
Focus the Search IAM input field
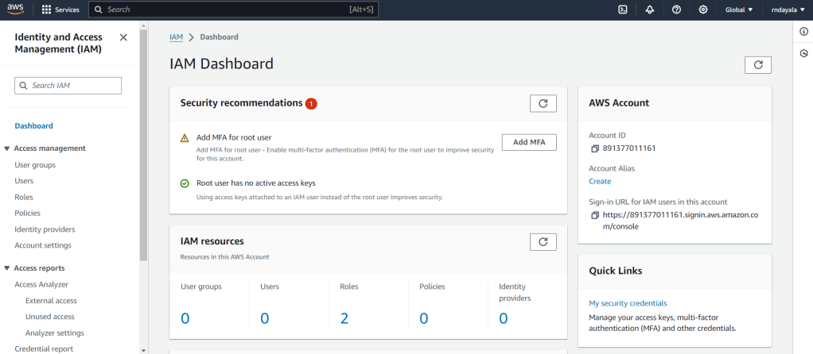pyautogui.click(x=68, y=86)
